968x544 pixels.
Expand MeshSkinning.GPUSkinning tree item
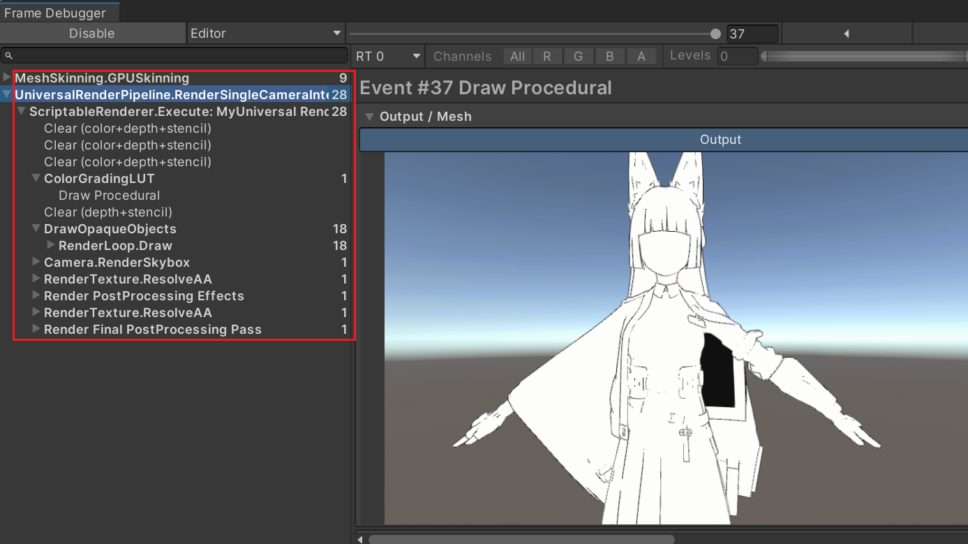click(7, 78)
